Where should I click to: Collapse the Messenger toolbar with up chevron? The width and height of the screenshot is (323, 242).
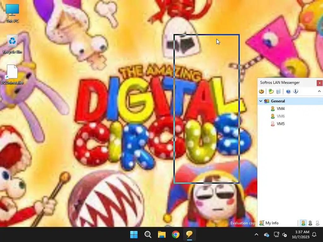pyautogui.click(x=319, y=91)
